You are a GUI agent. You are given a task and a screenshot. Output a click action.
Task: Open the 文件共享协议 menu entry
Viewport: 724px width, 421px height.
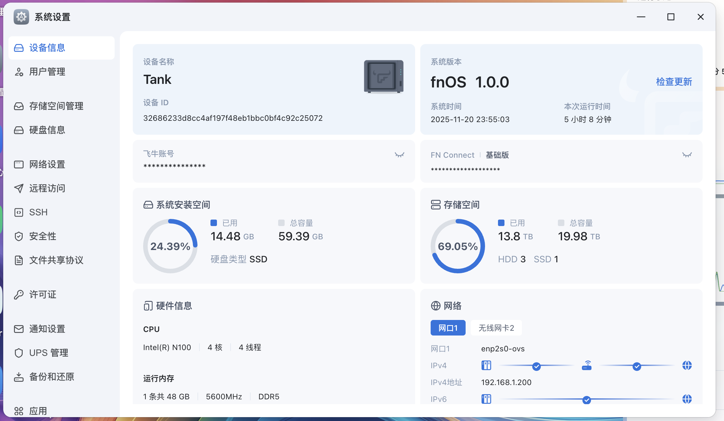click(x=56, y=260)
